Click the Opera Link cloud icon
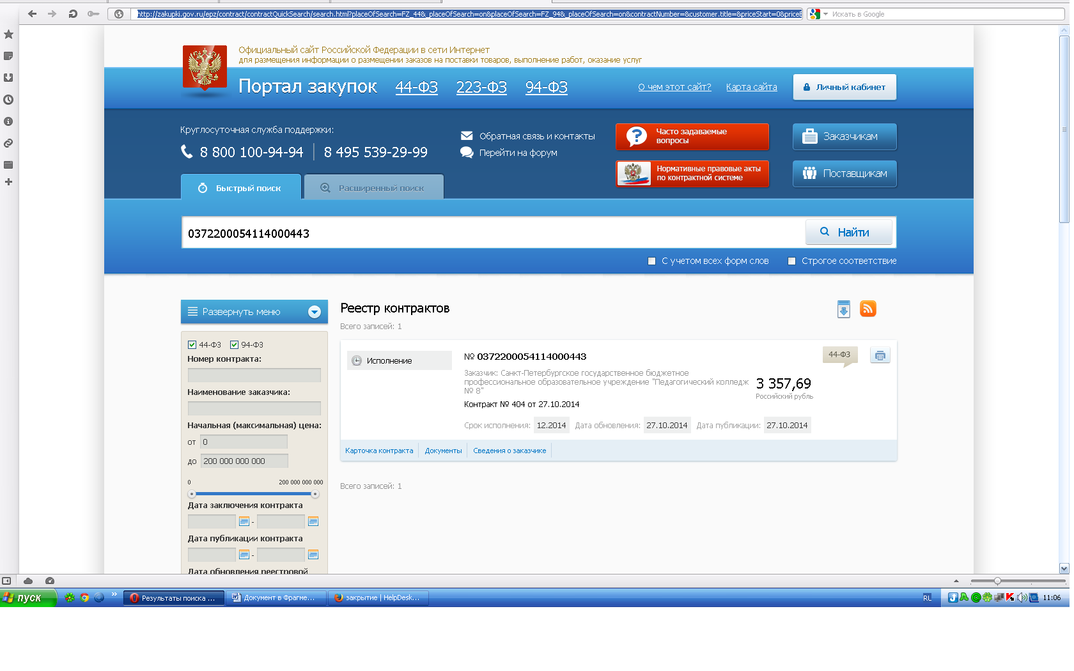 (28, 581)
